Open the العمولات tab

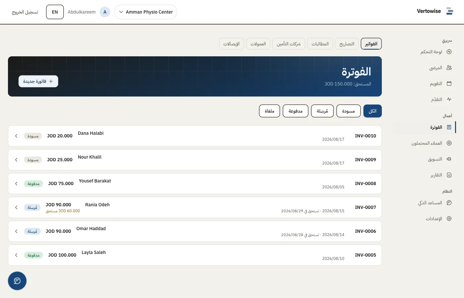[258, 44]
